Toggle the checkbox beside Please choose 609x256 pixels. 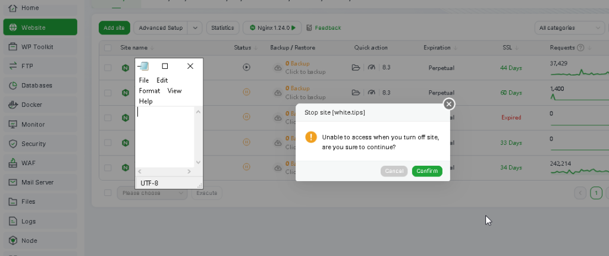[108, 193]
